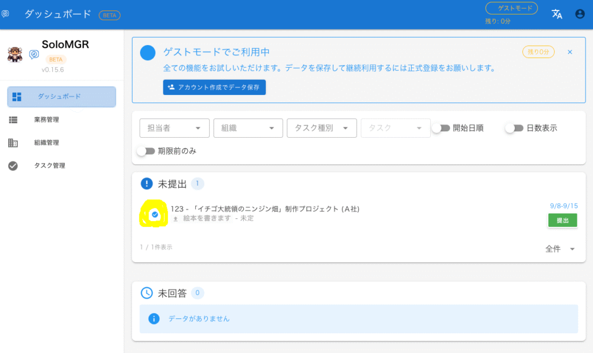
Task: Dismiss the guest mode banner with X
Action: [x=570, y=52]
